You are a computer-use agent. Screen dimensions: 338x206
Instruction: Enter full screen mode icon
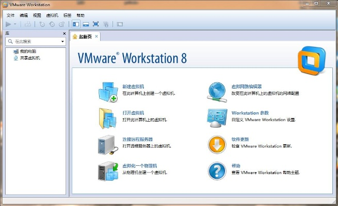95,24
